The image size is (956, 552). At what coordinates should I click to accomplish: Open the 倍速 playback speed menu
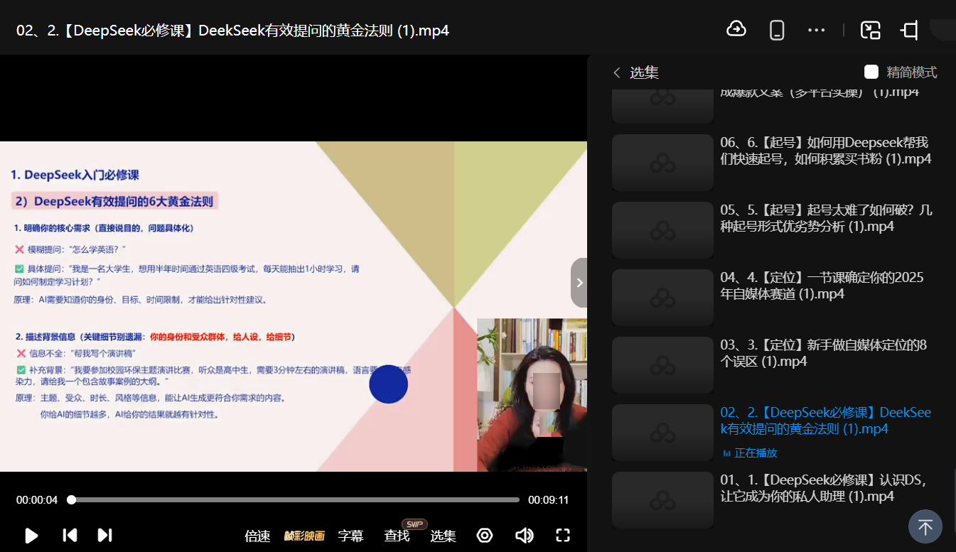[257, 536]
